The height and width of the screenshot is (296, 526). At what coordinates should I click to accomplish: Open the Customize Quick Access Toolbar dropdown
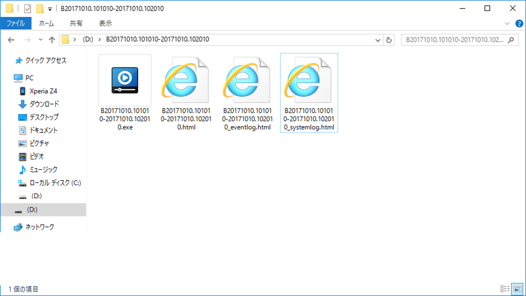pyautogui.click(x=50, y=9)
